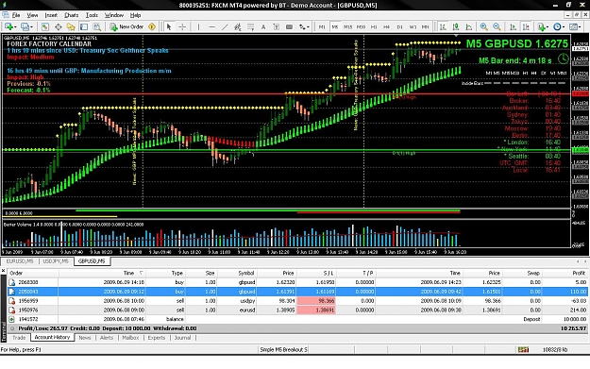Select the Horizontal Line drawing tool

[x=211, y=26]
